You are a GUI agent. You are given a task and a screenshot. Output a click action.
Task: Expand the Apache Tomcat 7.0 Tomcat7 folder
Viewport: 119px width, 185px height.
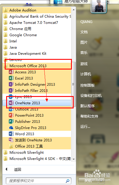[37, 22]
